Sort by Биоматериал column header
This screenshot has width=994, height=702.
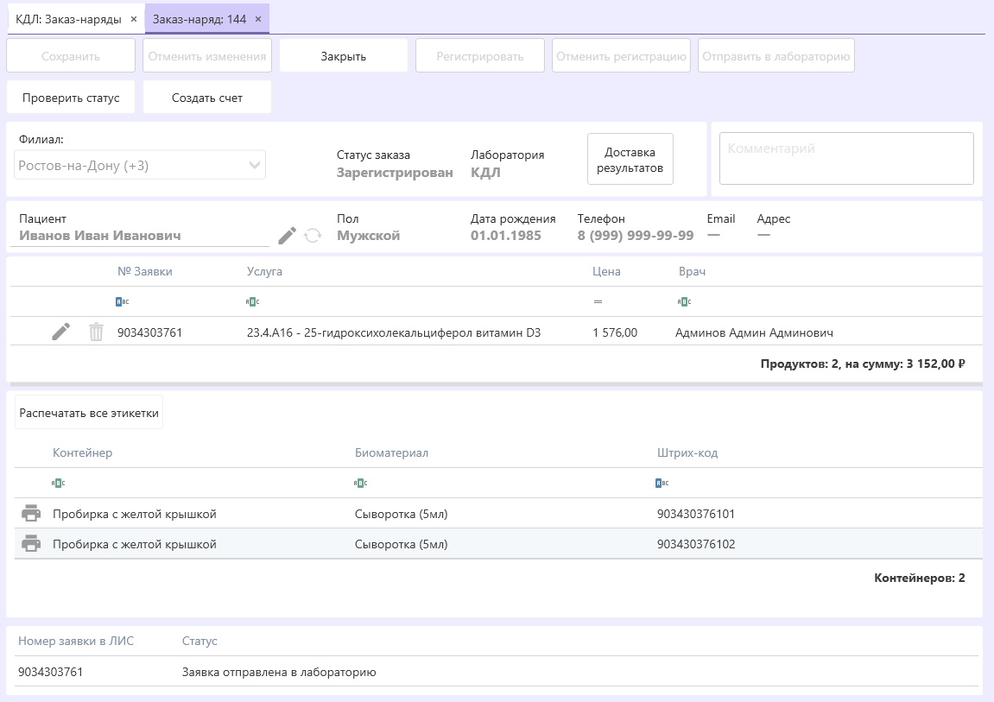click(x=391, y=452)
